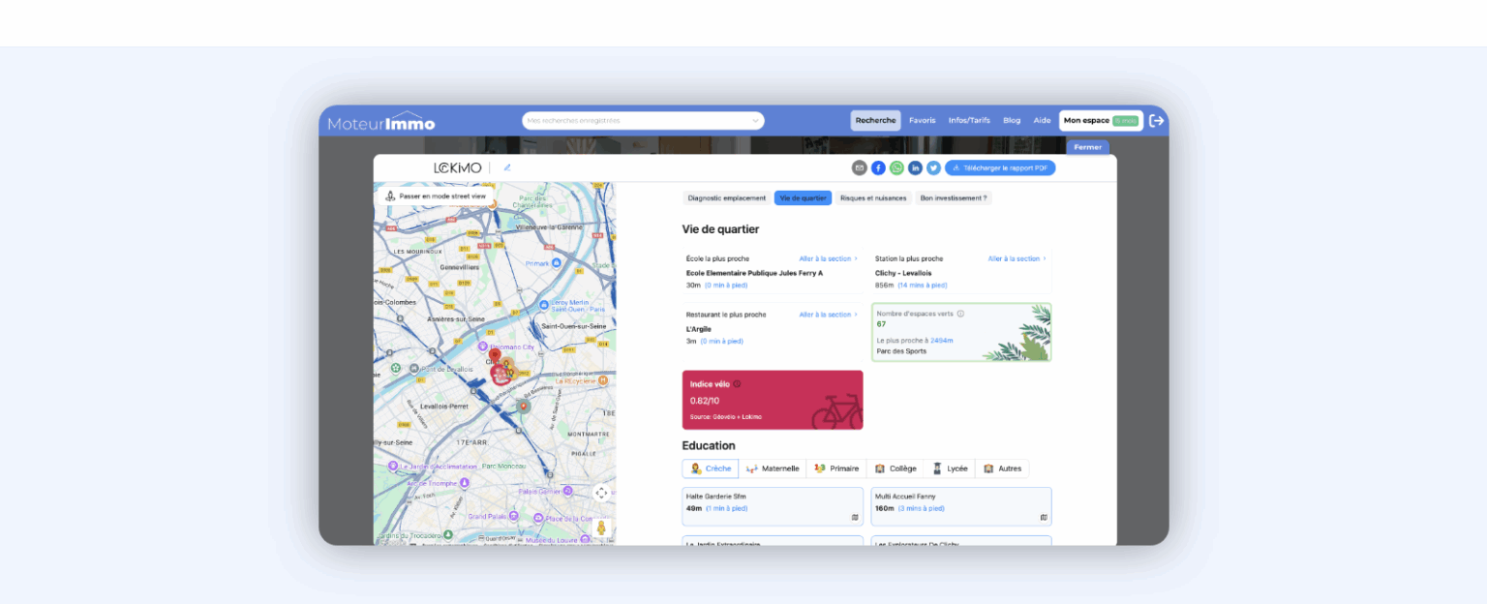The width and height of the screenshot is (1487, 604).
Task: Switch to Risques et nuisances tab
Action: [873, 197]
